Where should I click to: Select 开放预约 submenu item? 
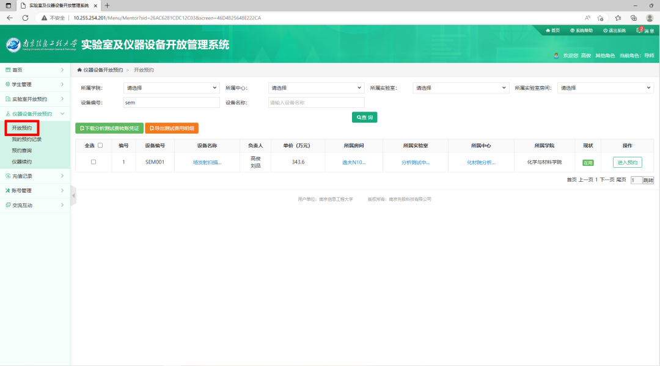[x=21, y=127]
